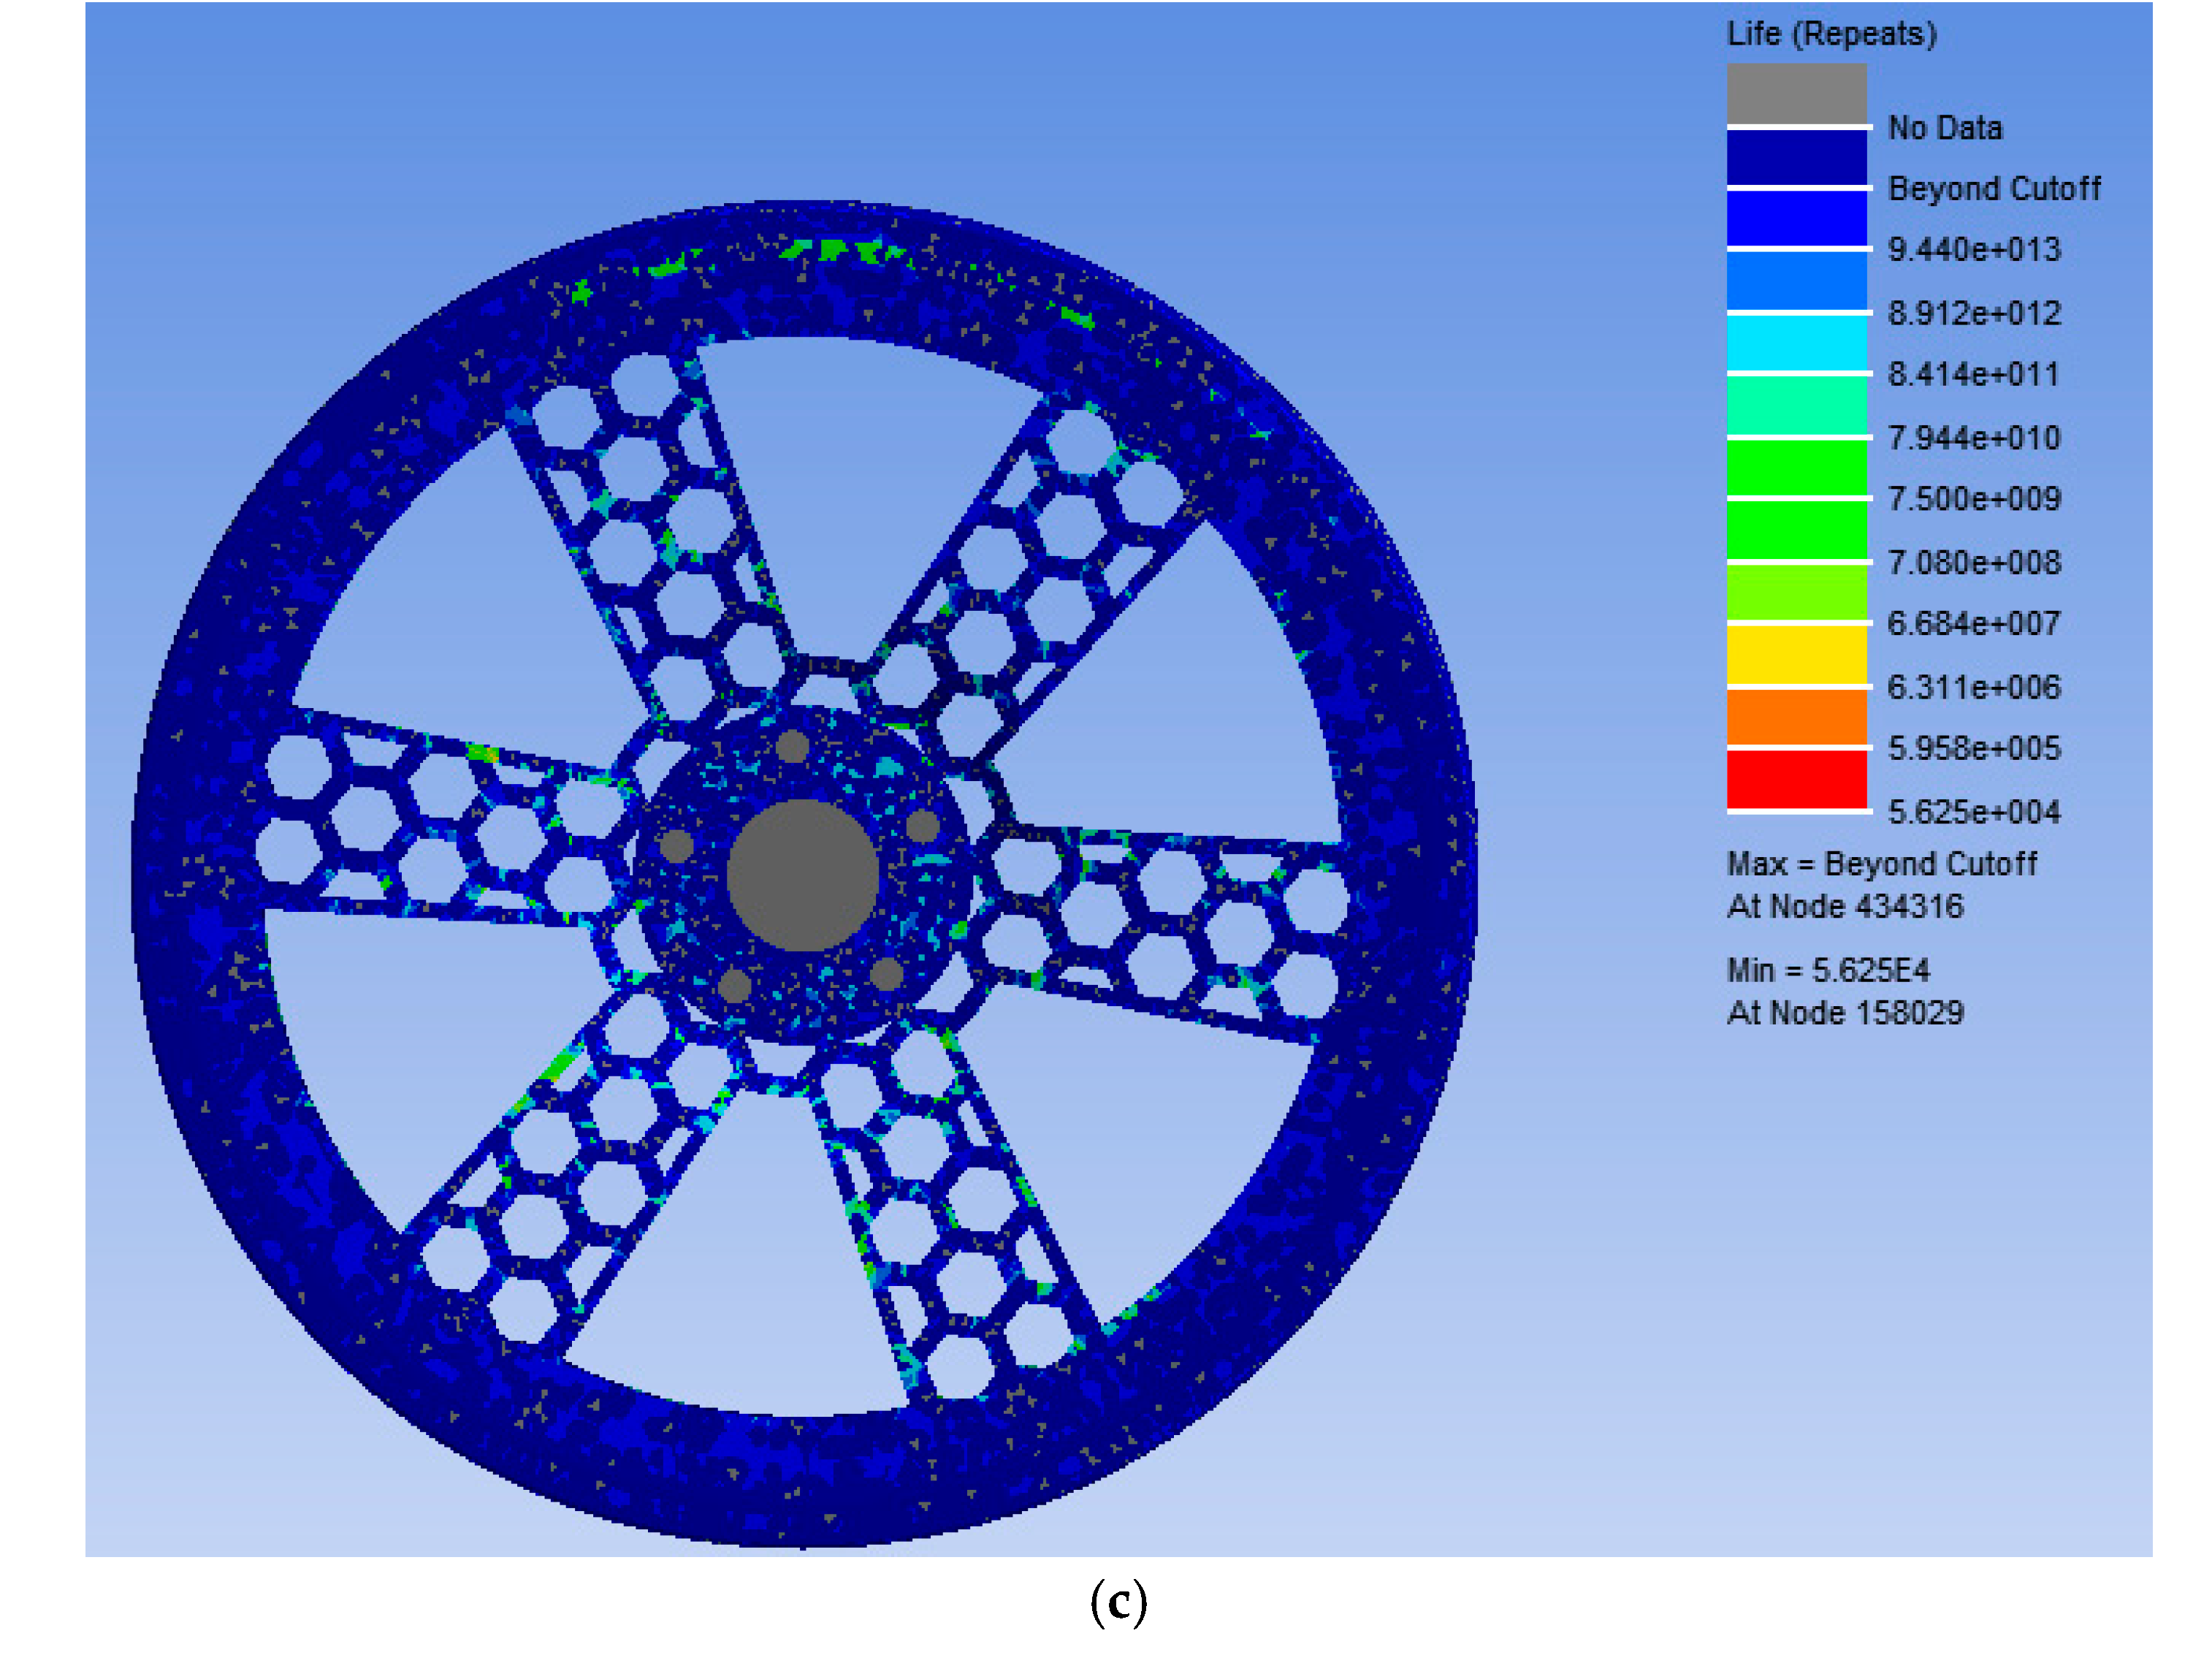
Task: Click the top bolt hole on hub
Action: tap(792, 746)
